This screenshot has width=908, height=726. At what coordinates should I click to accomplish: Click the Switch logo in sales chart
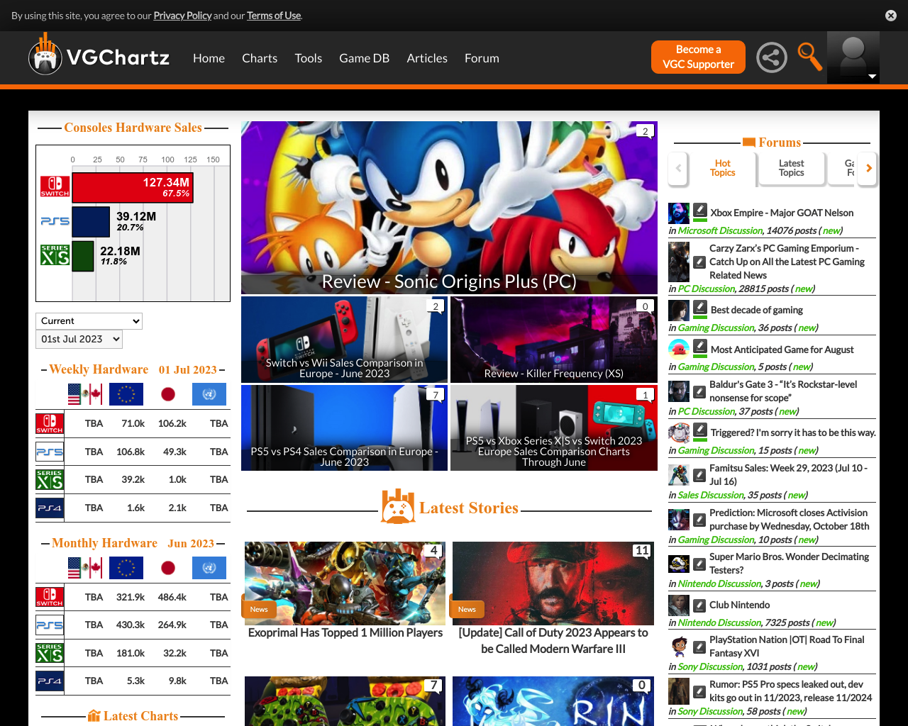[x=55, y=187]
